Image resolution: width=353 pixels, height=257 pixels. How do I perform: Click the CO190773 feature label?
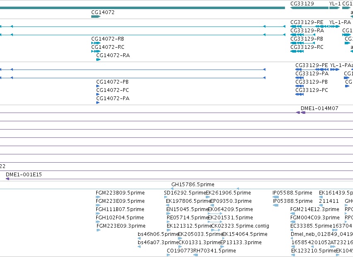pyautogui.click(x=180, y=251)
